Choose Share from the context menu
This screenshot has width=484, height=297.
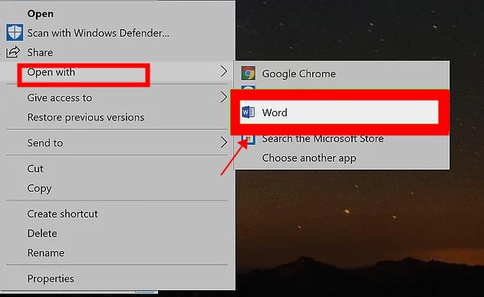40,52
